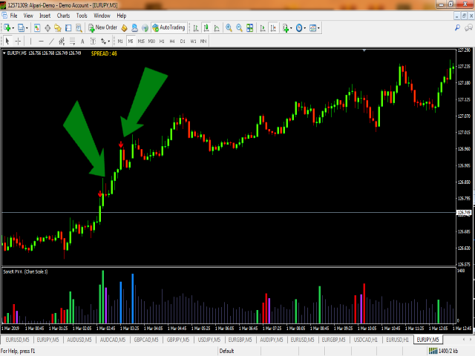Select the Fibonacci retracement tool

coord(72,42)
